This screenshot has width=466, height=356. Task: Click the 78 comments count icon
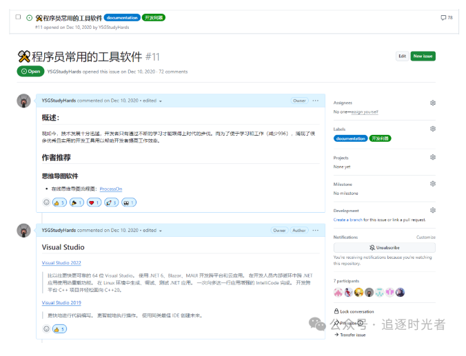click(446, 17)
